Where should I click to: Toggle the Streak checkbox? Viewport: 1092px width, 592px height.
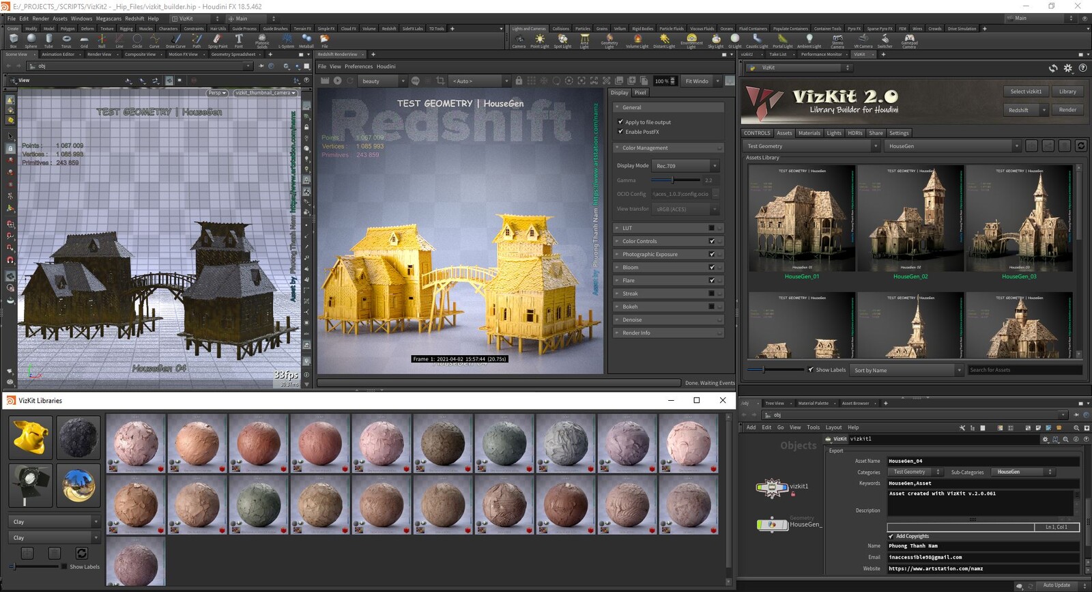[x=711, y=294]
